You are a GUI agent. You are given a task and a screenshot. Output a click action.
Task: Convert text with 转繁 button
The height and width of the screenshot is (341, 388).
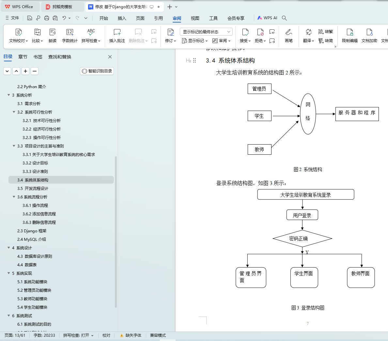(x=326, y=32)
